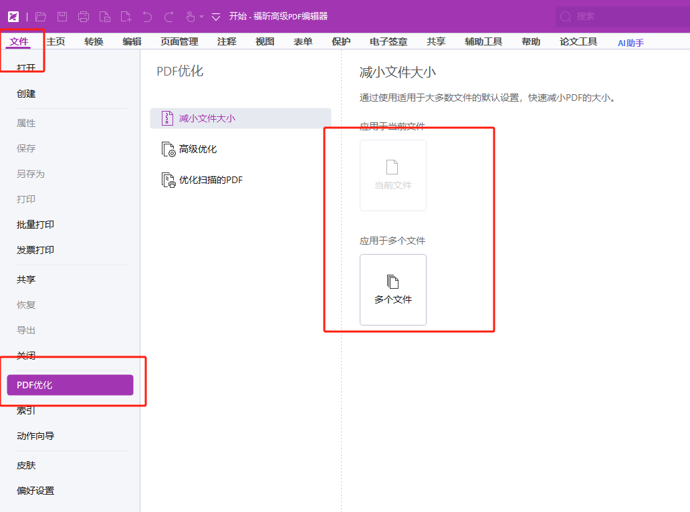
Task: Click the redo arrow icon
Action: 168,16
